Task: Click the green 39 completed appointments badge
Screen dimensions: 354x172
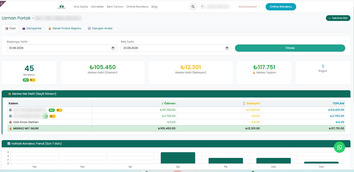Action: coord(26,80)
